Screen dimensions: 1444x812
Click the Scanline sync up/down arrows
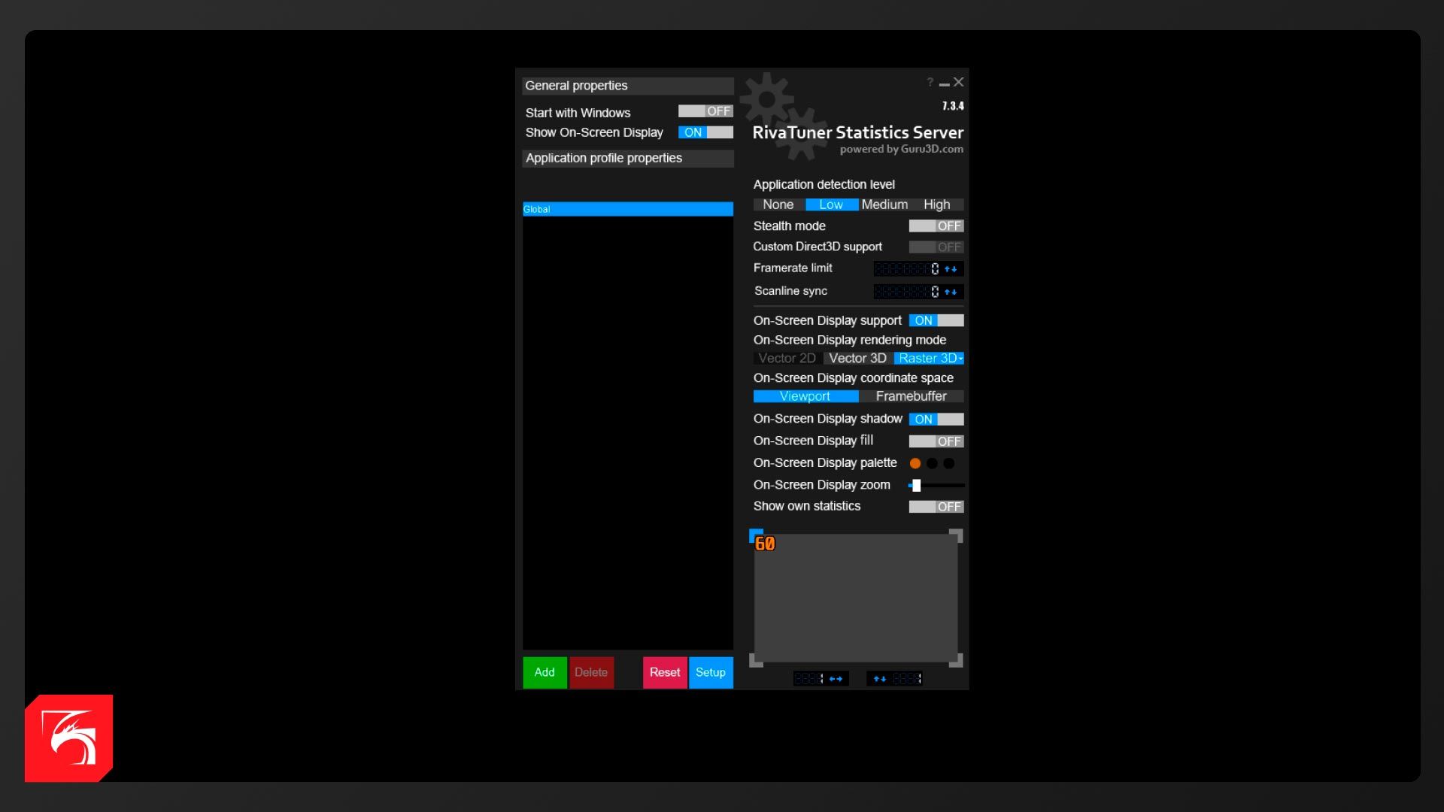[x=951, y=292]
